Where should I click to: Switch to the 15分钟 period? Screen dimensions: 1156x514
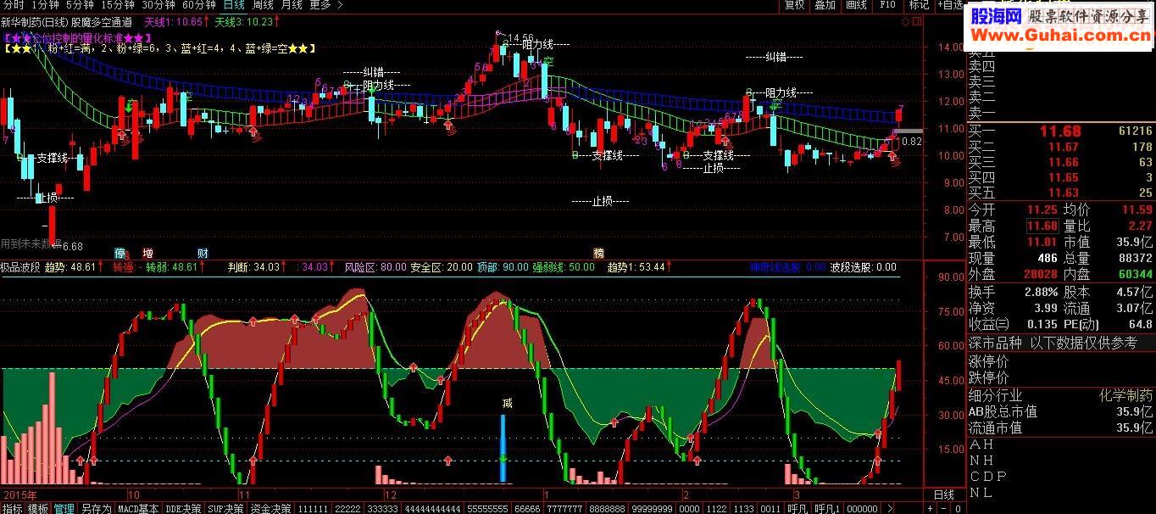tap(118, 5)
